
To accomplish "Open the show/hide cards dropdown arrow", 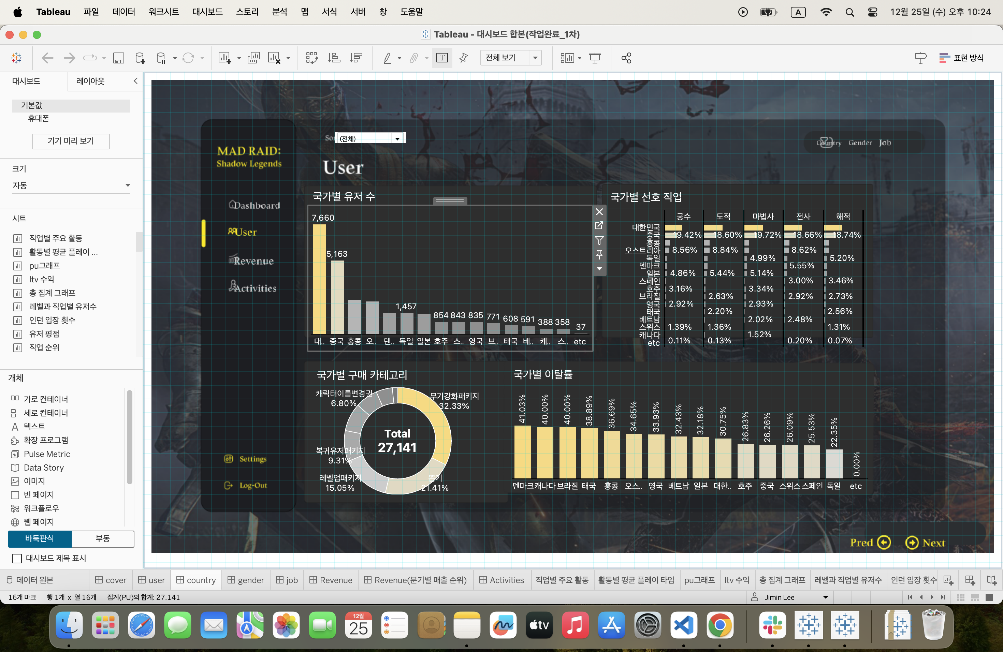I will click(x=580, y=58).
